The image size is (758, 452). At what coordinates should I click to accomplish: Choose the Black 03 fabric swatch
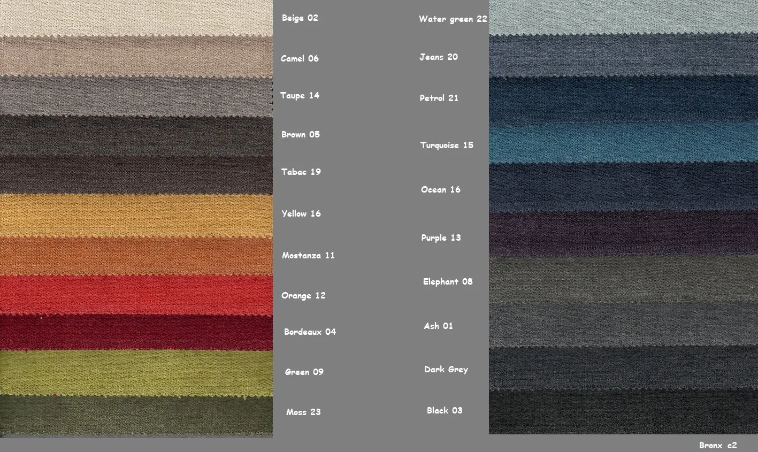(623, 412)
